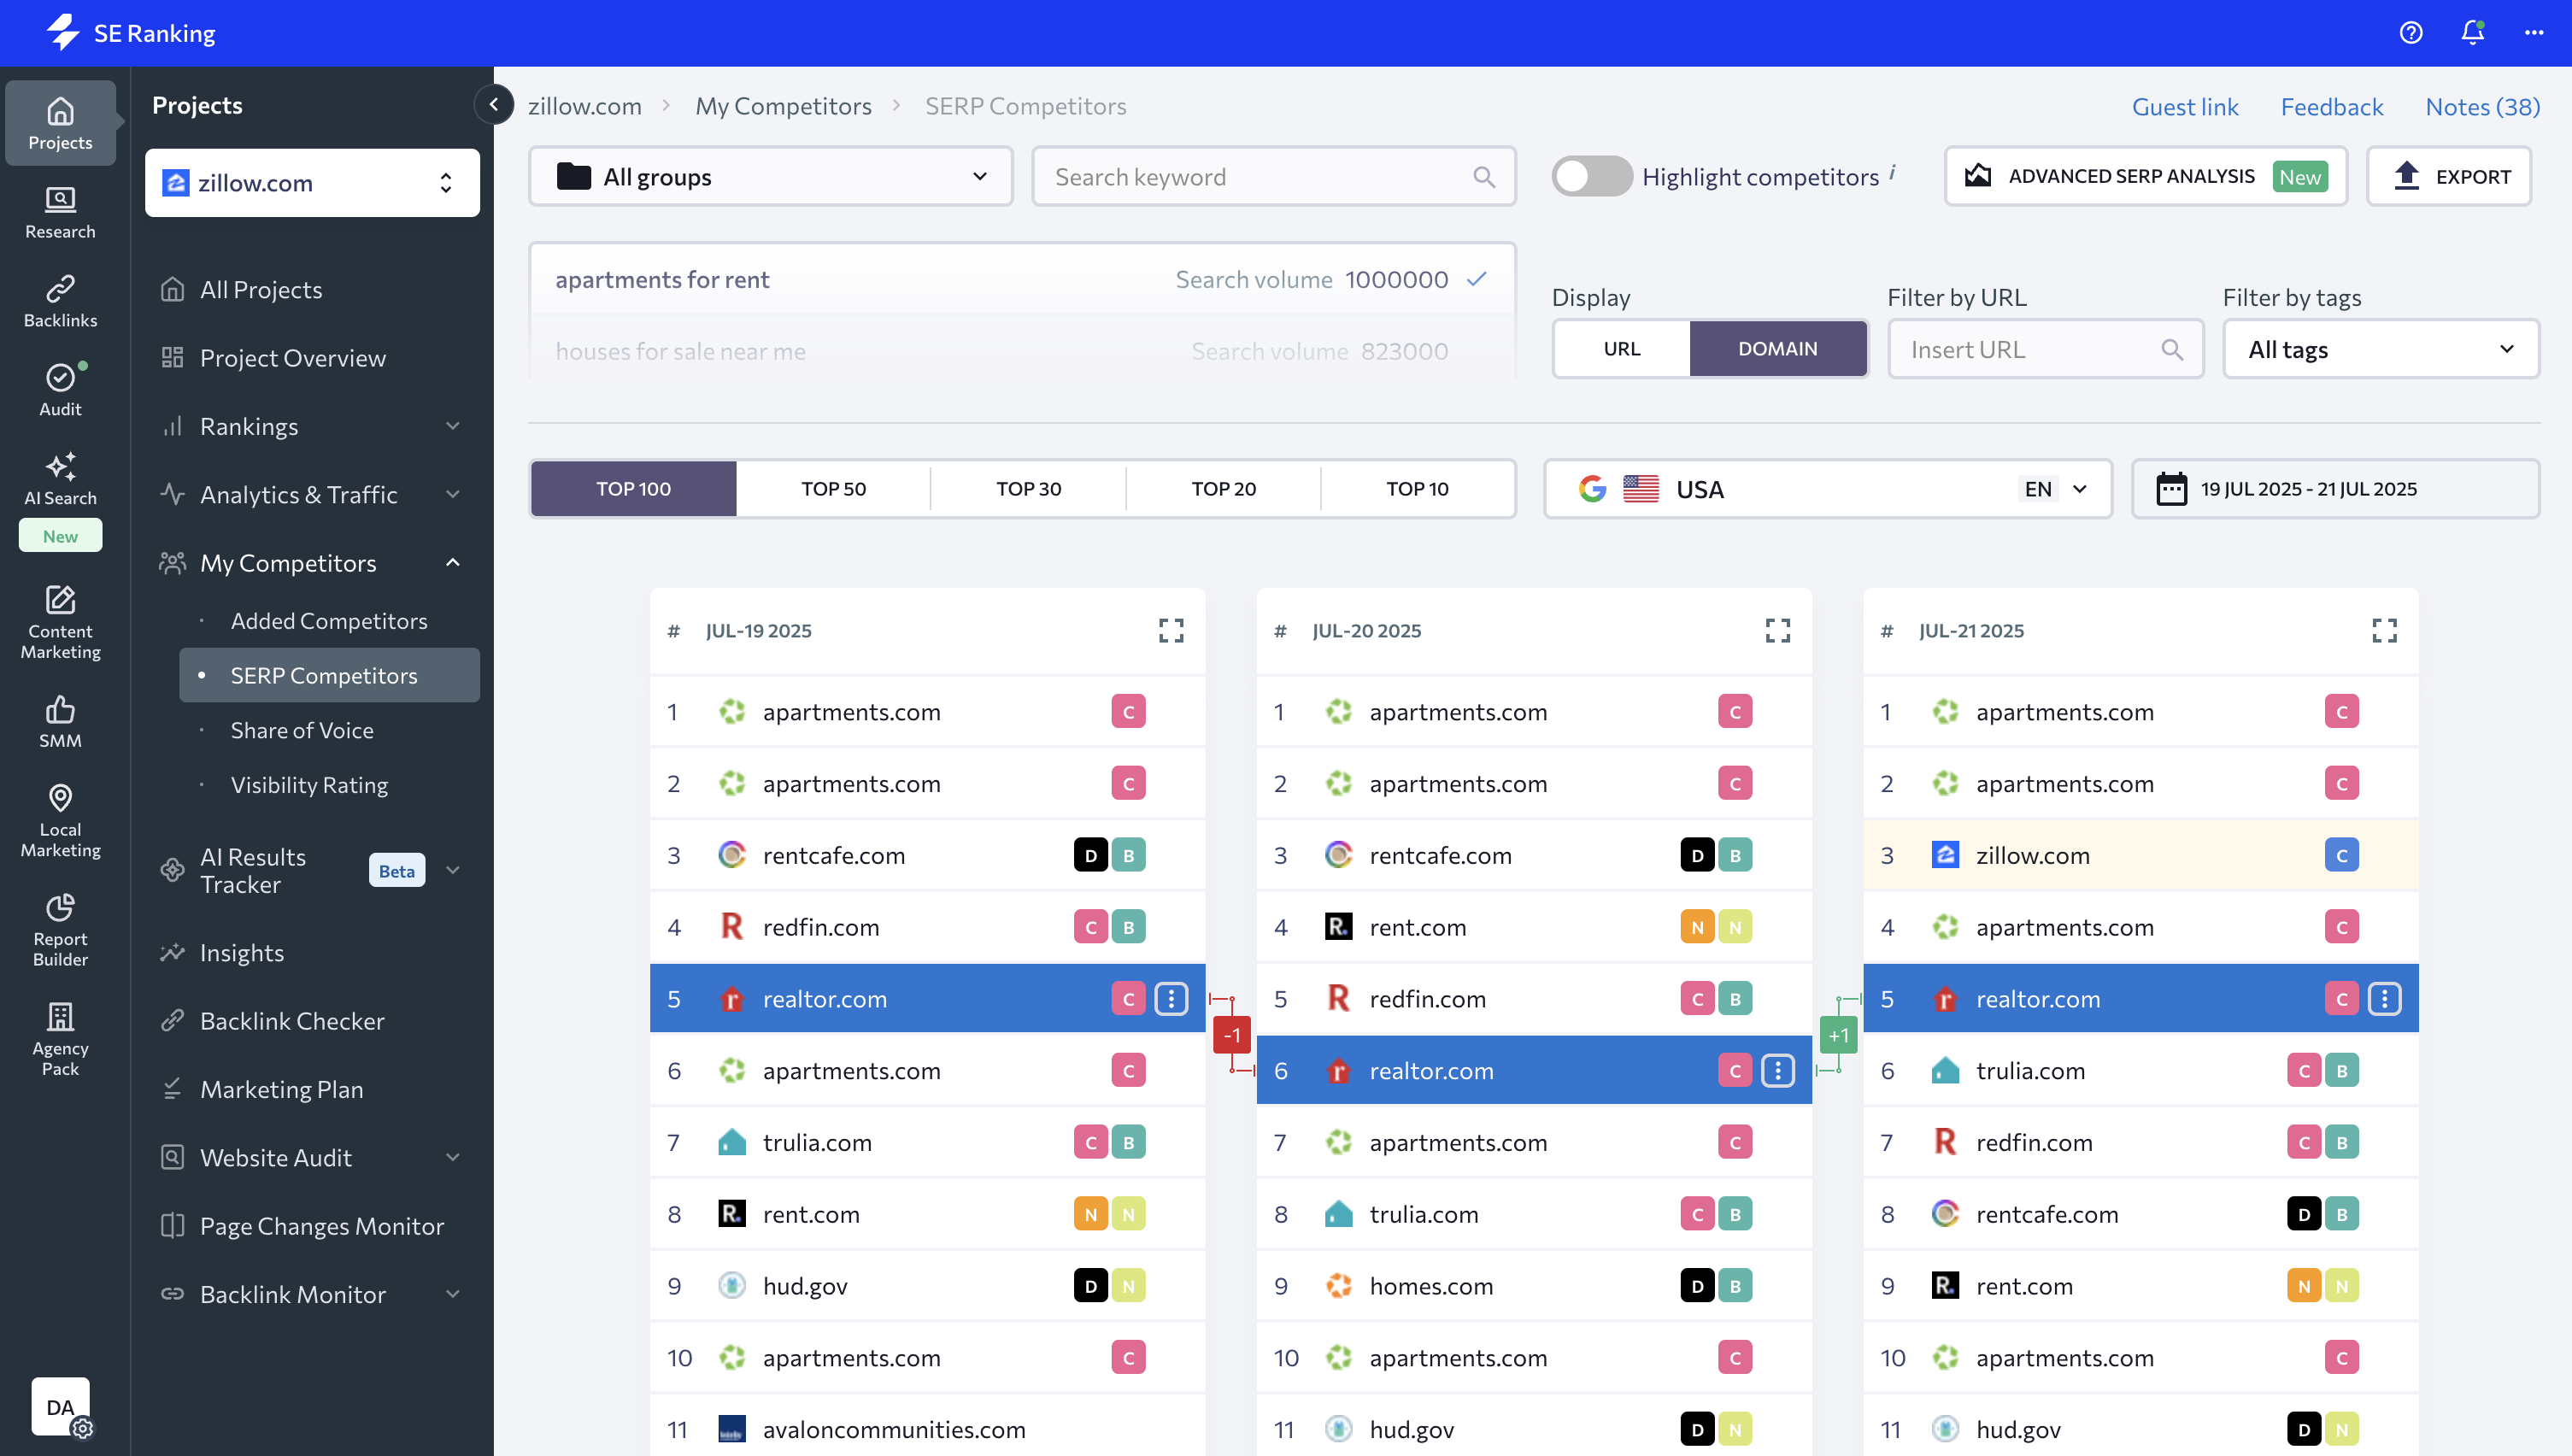
Task: Open Share of Voice menu item
Action: [302, 730]
